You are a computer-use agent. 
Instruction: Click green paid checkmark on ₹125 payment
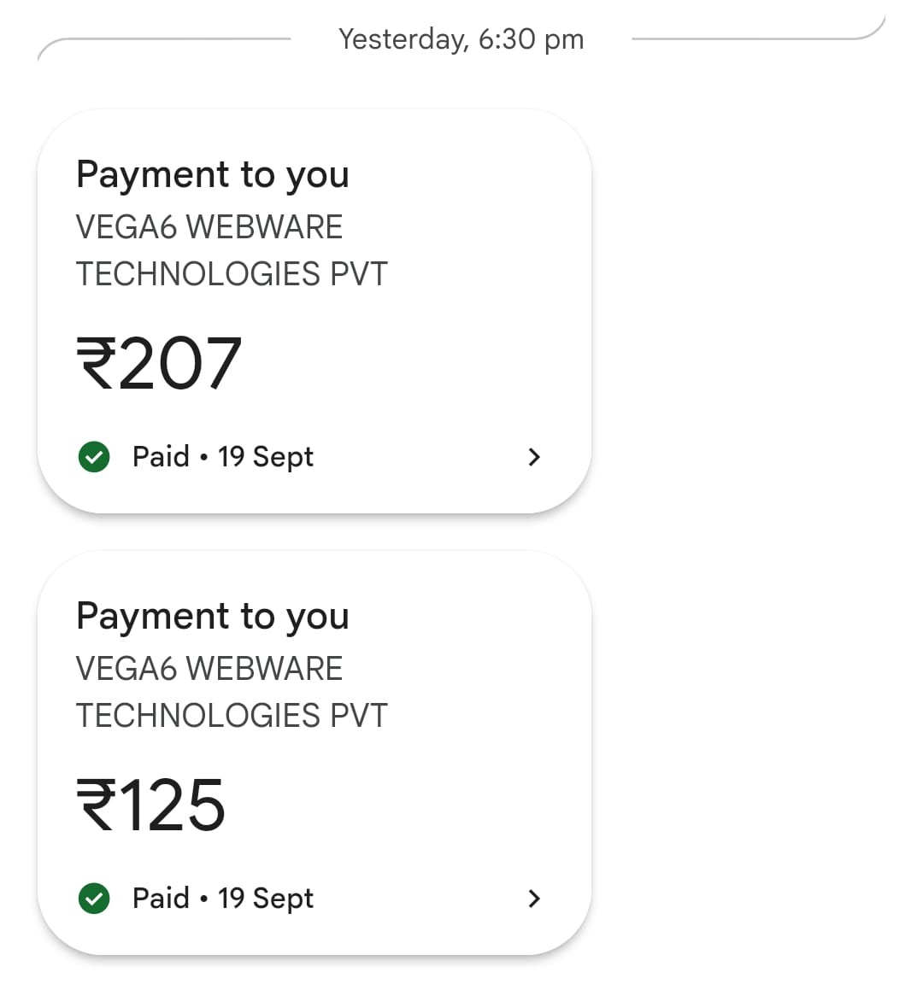point(94,899)
